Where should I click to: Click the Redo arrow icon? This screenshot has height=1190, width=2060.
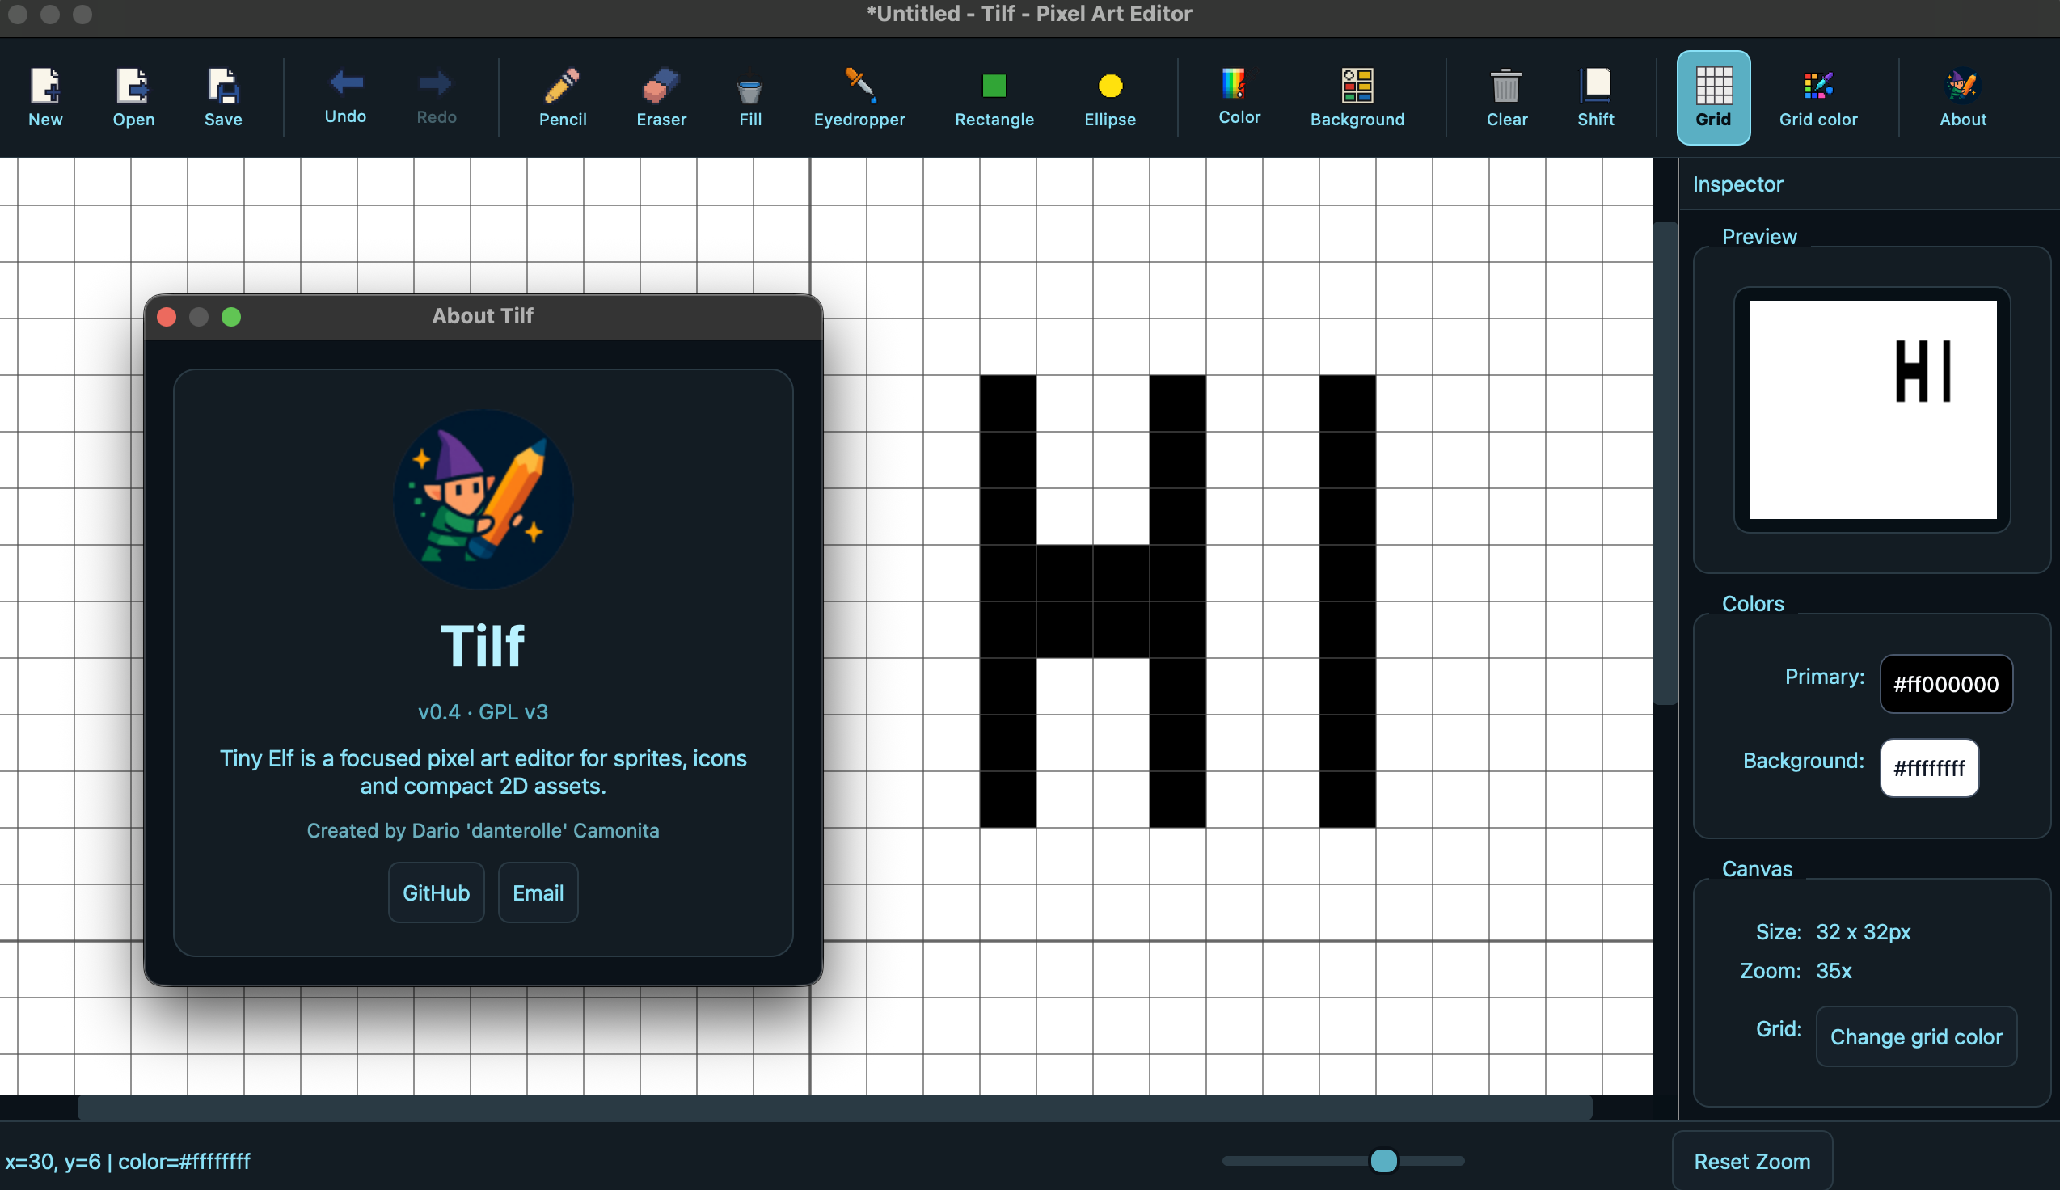435,82
